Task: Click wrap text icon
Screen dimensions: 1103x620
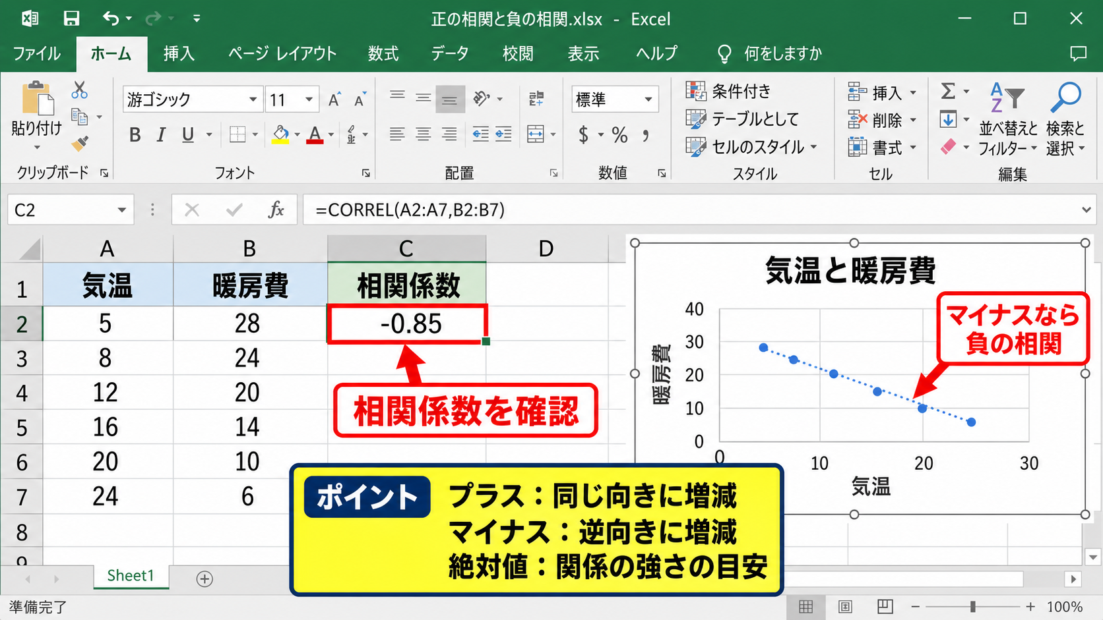Action: pyautogui.click(x=536, y=99)
